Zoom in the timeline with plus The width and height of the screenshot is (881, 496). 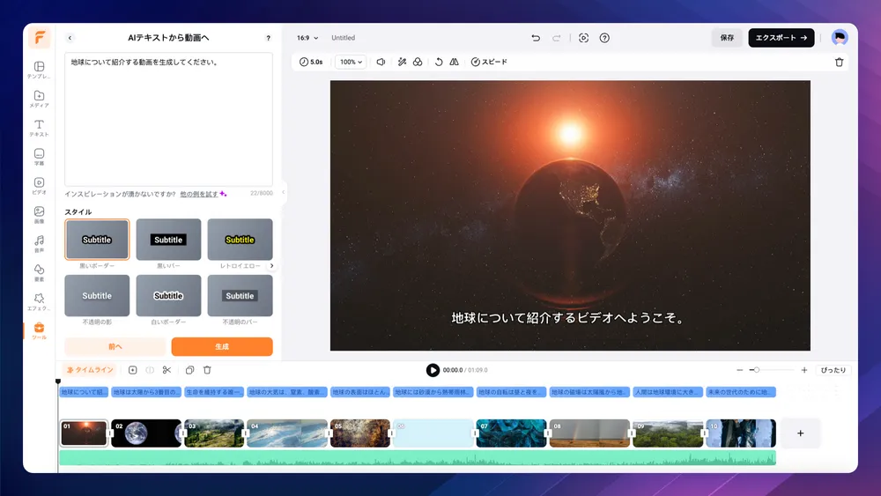coord(804,370)
